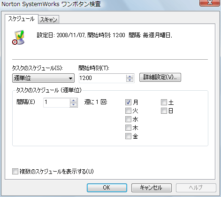The image size is (221, 197).
Task: Uncheck the 月 (Monday) checkbox
Action: point(128,102)
